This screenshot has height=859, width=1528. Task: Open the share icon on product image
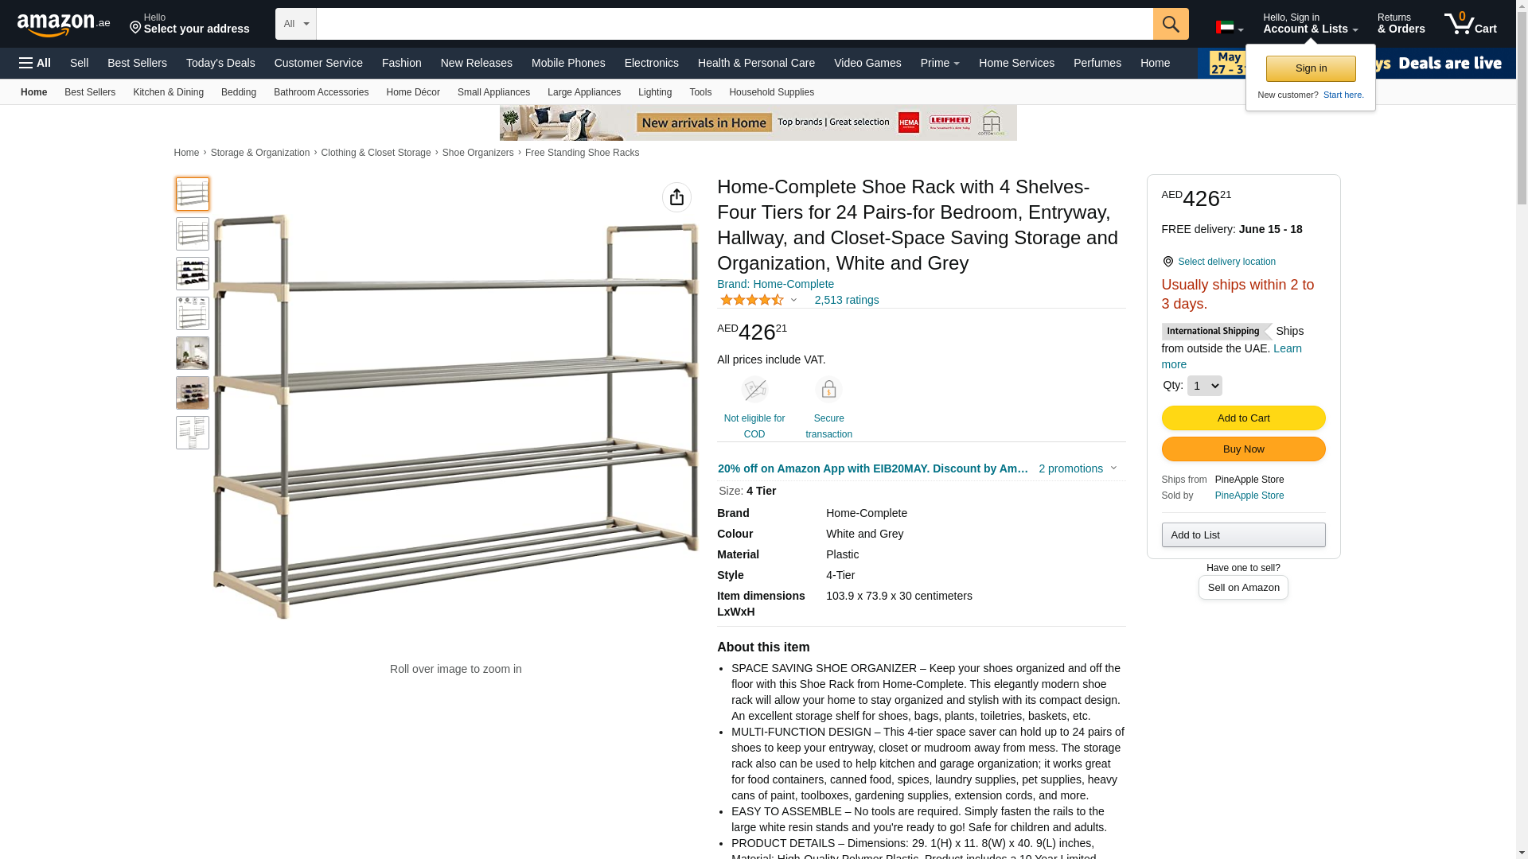(676, 197)
